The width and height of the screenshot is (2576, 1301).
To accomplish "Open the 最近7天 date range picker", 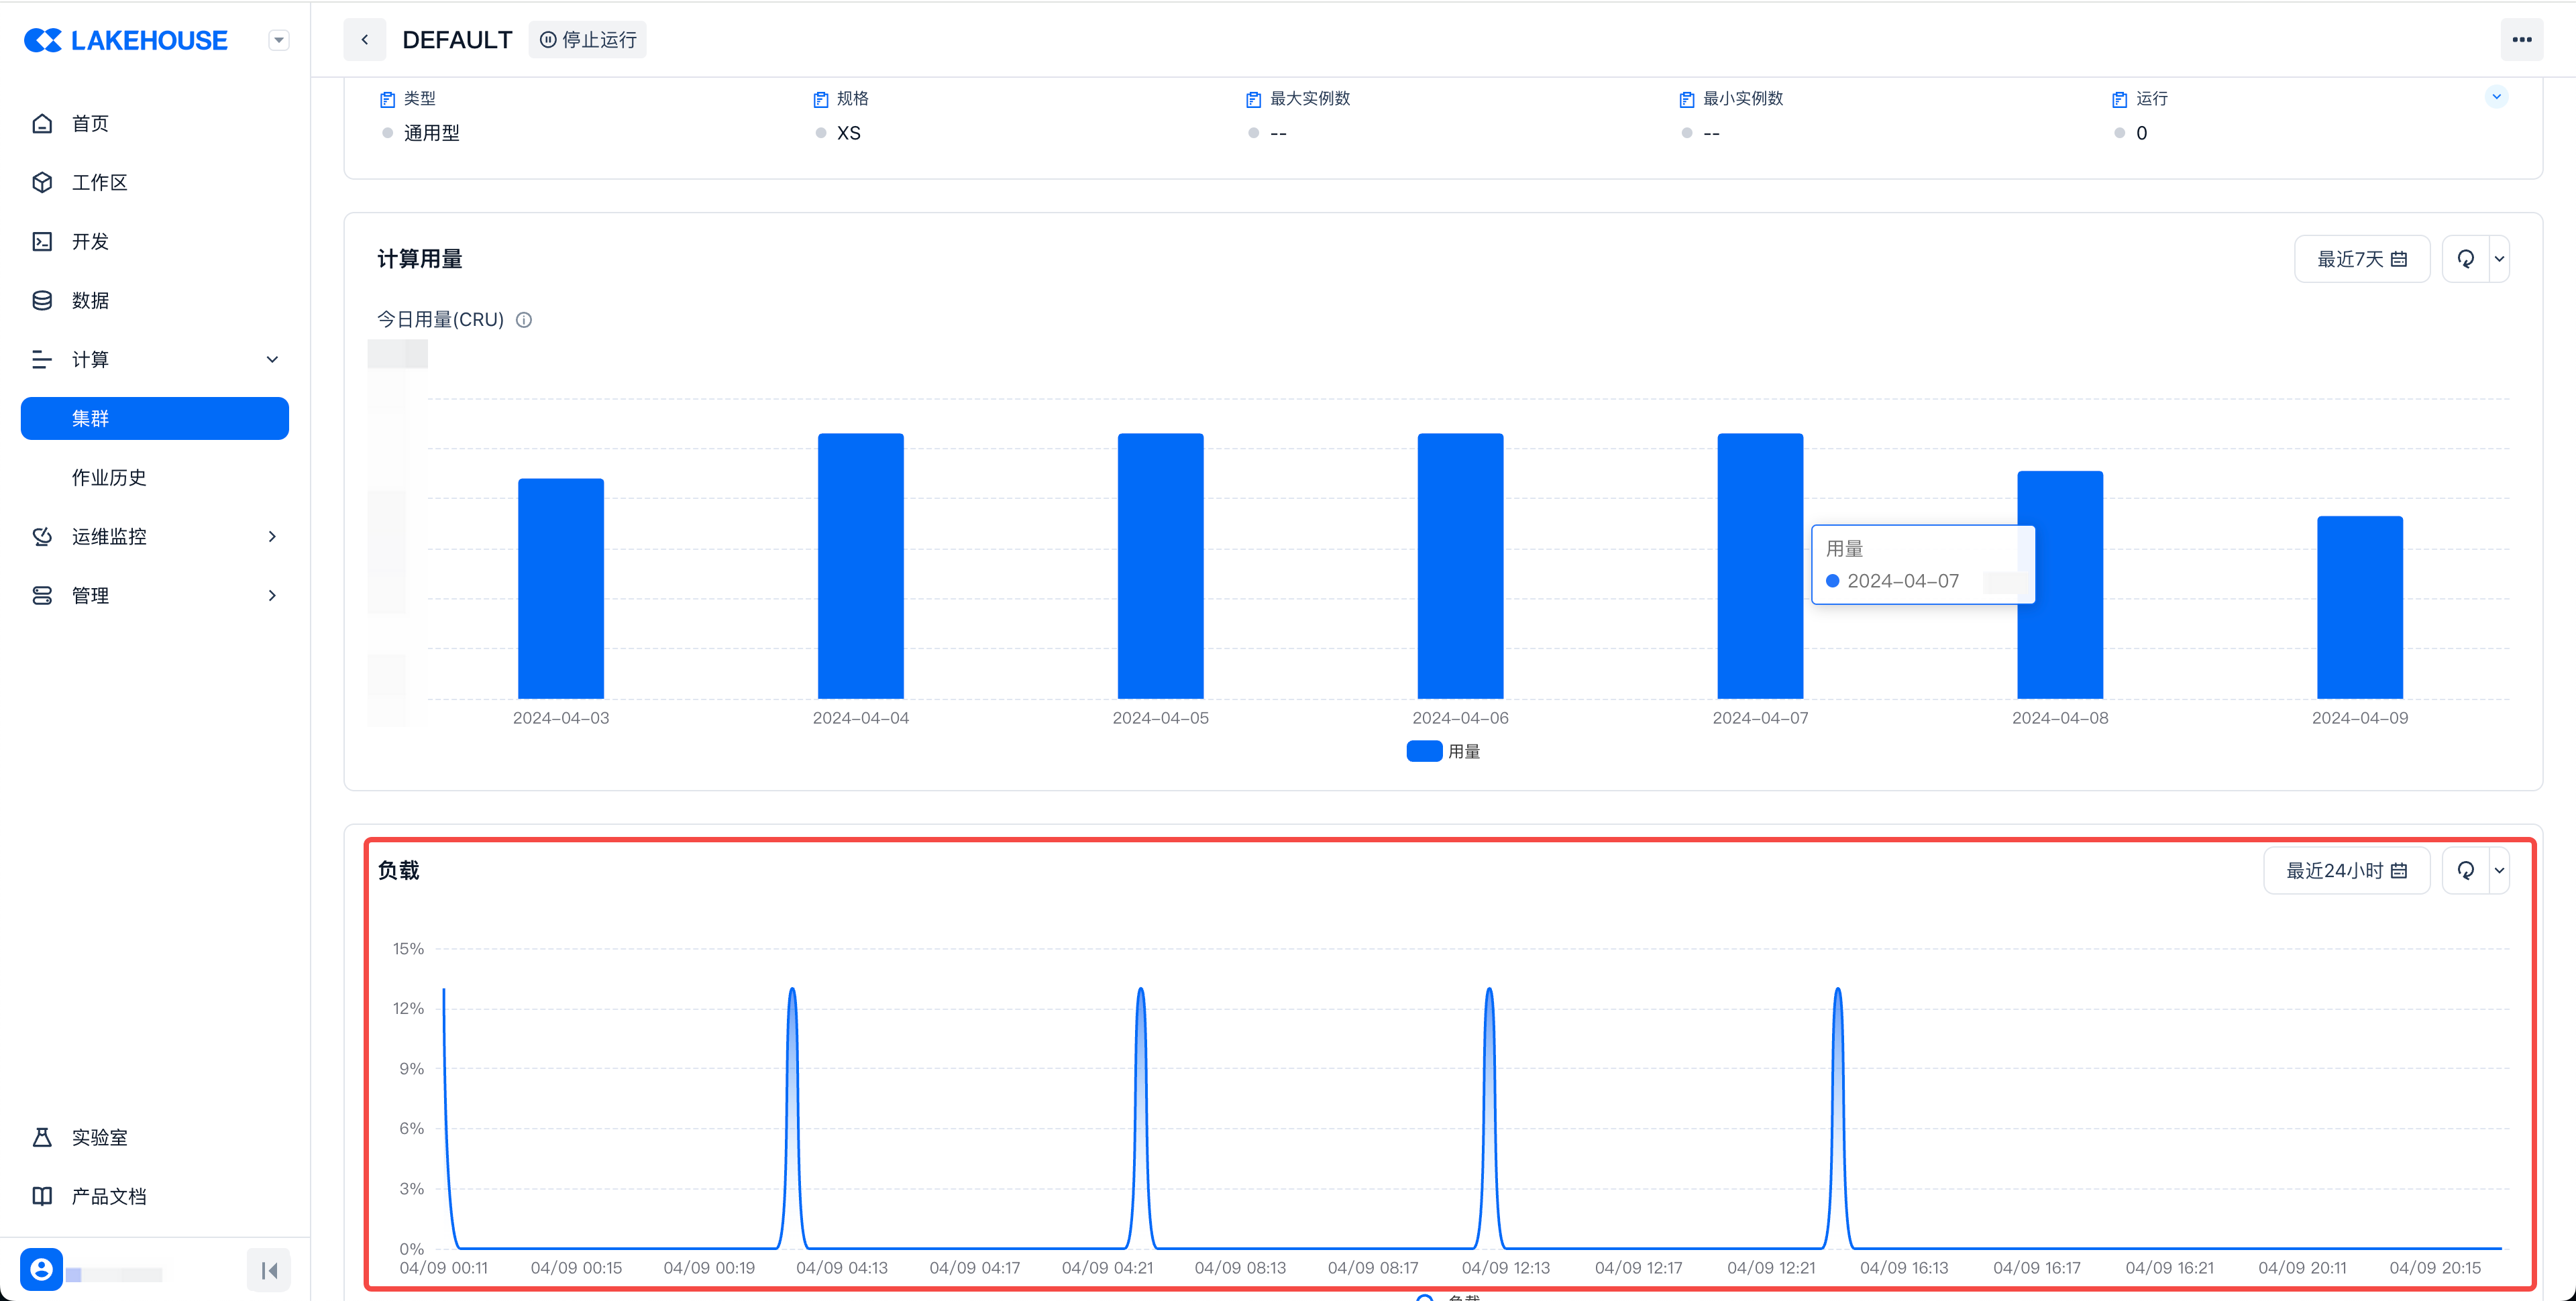I will tap(2361, 259).
